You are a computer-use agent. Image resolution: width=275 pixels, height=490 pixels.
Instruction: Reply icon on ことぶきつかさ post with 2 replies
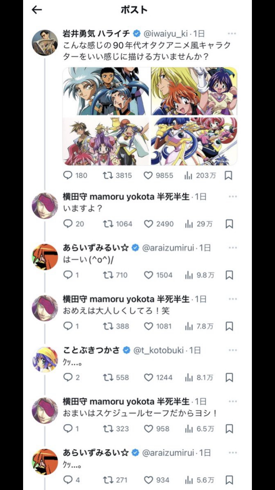click(68, 377)
